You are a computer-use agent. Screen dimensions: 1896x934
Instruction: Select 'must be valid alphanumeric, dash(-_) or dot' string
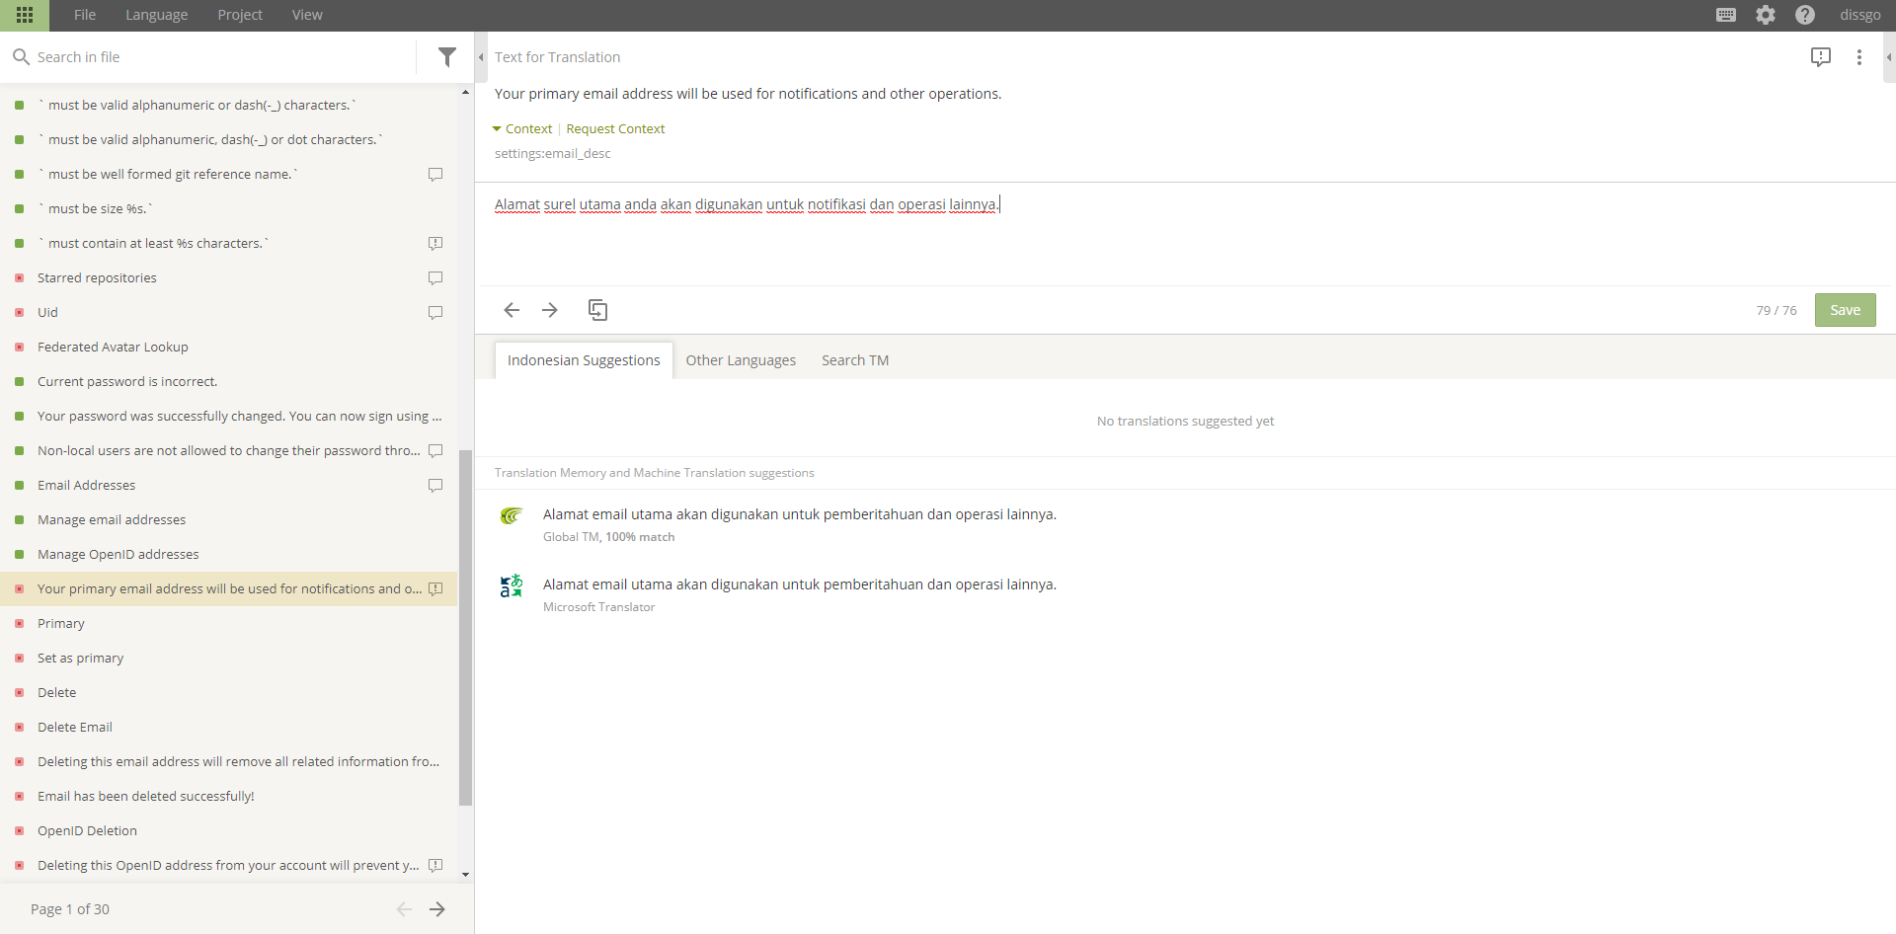[227, 140]
